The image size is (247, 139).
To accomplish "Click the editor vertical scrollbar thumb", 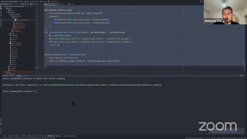I will pyautogui.click(x=244, y=65).
